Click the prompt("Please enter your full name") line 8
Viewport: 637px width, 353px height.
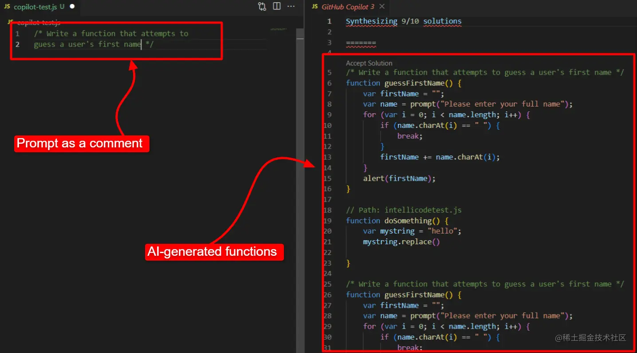coord(468,104)
